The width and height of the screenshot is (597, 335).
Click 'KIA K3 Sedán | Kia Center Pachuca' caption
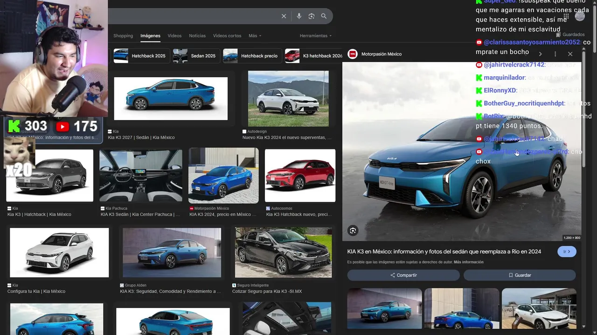point(140,214)
